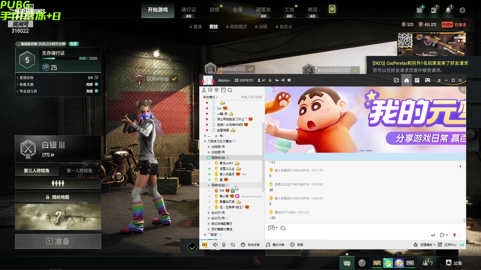The image size is (481, 270).
Task: Open the bulletin board icon in YY sidebar
Action: [223, 90]
